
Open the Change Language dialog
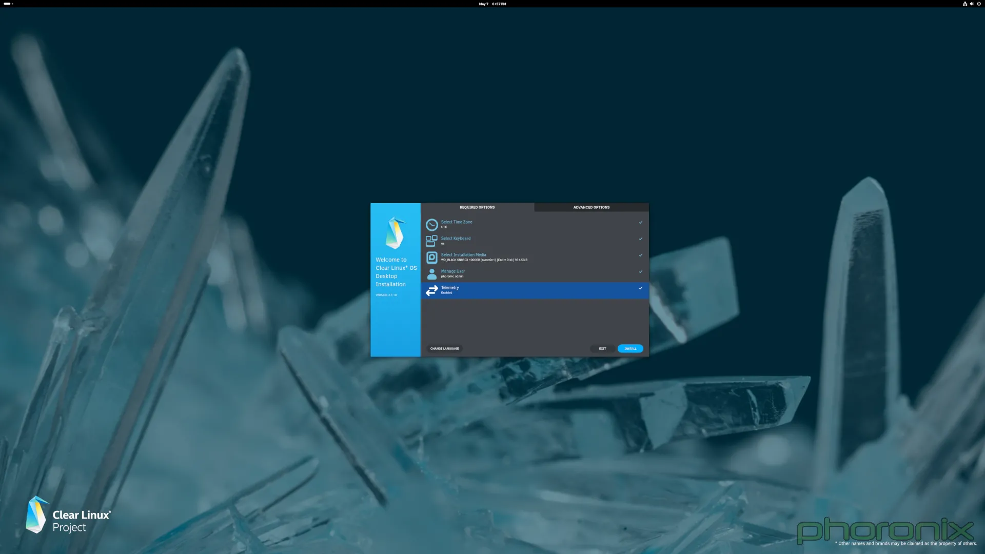(444, 348)
